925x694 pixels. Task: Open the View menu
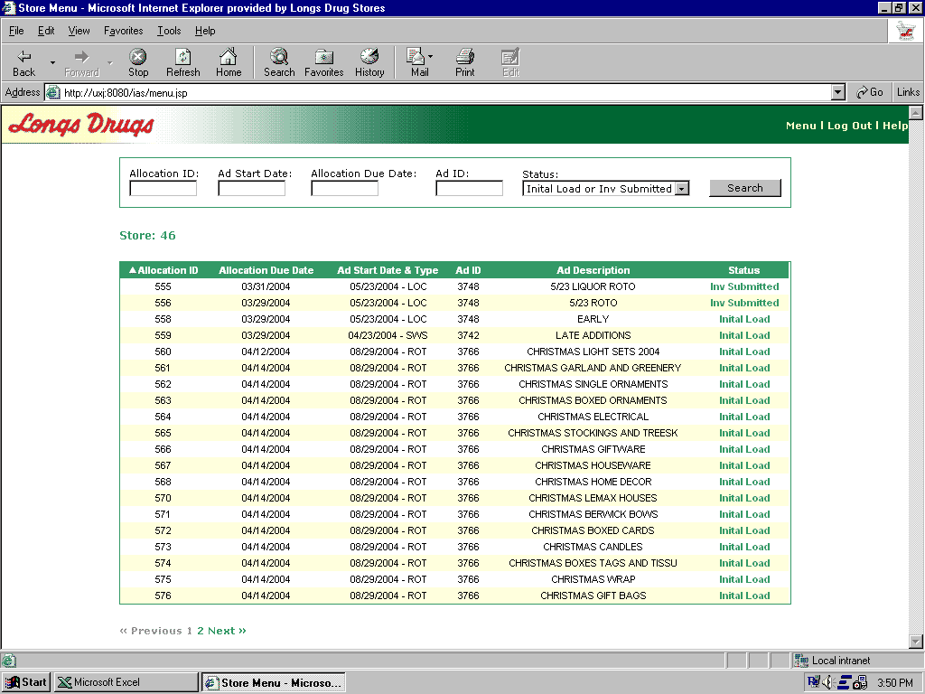pos(79,31)
